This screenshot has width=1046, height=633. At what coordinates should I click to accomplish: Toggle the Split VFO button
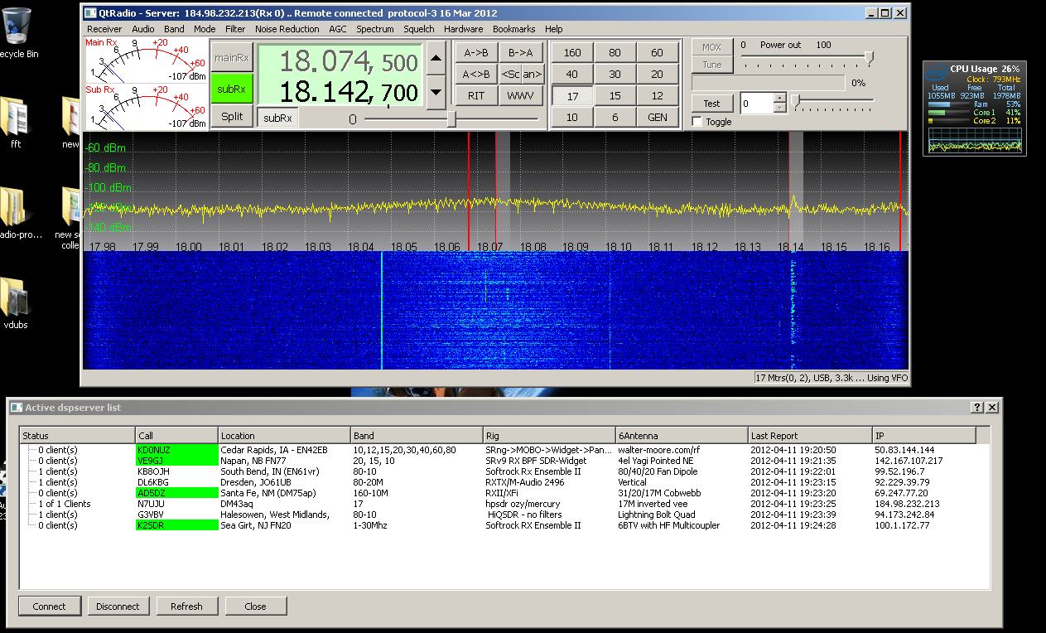232,117
